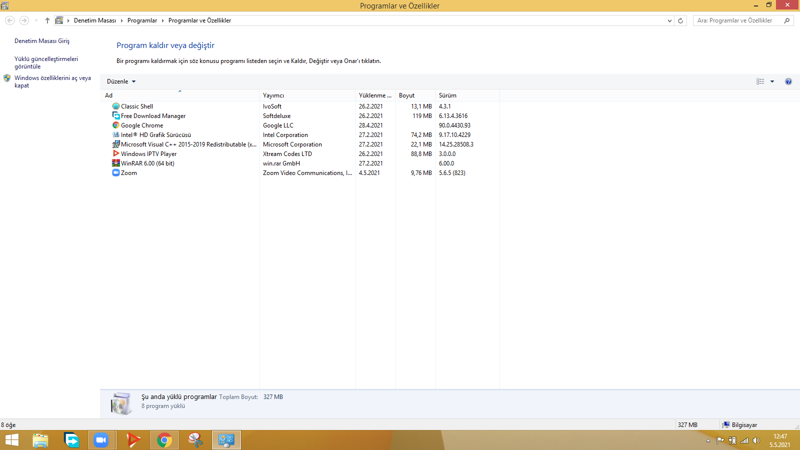Image resolution: width=800 pixels, height=450 pixels.
Task: Click the battery power tray icon
Action: coord(732,440)
